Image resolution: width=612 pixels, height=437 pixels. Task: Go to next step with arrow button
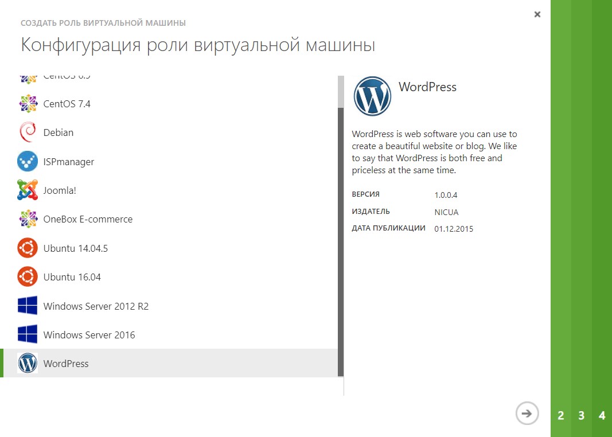click(x=527, y=413)
